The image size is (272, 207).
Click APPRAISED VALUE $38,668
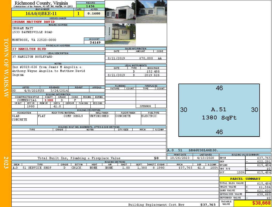coord(264,194)
